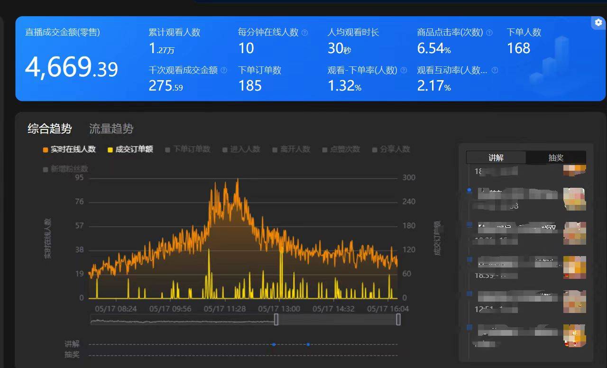
Task: Enable the 点赞次数 legend series
Action: (341, 149)
